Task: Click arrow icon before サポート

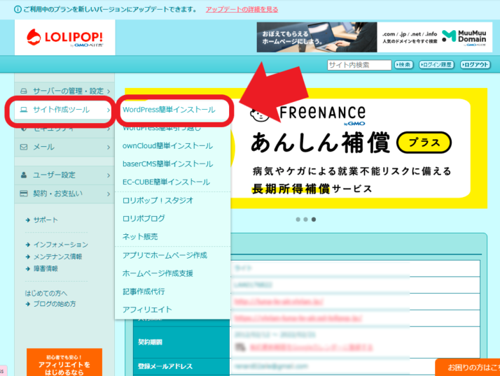Action: click(28, 220)
